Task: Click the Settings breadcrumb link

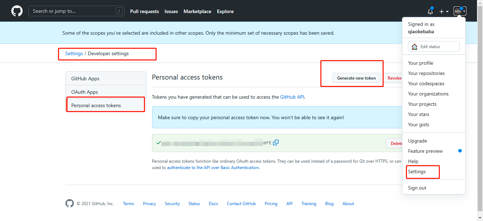Action: 74,53
